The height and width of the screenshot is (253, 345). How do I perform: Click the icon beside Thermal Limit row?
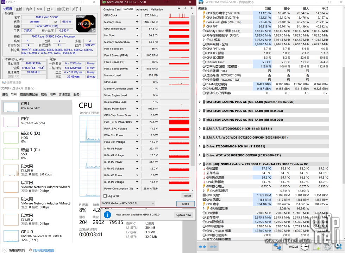click(x=204, y=62)
